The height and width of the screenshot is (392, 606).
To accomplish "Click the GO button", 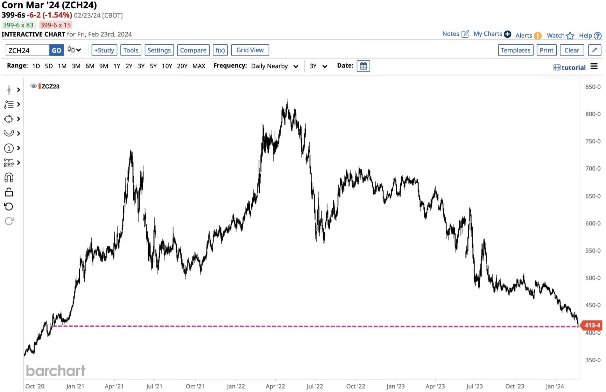I will coord(56,50).
